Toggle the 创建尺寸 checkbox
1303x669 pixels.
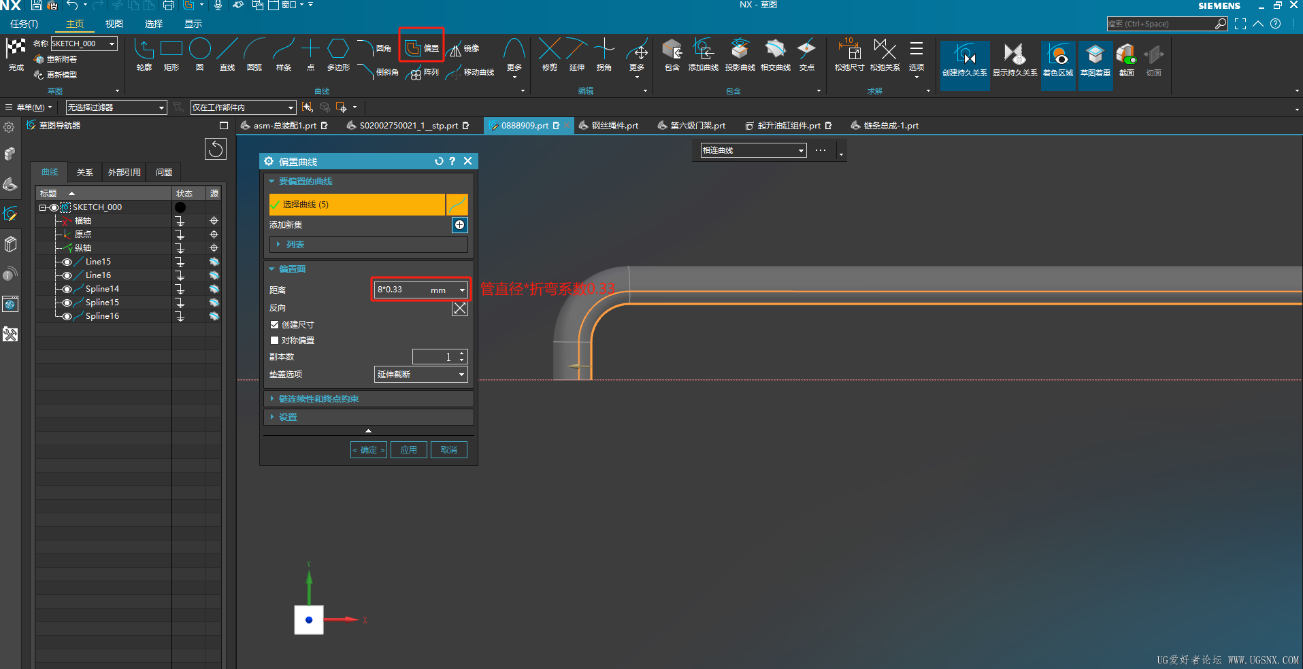pyautogui.click(x=274, y=325)
